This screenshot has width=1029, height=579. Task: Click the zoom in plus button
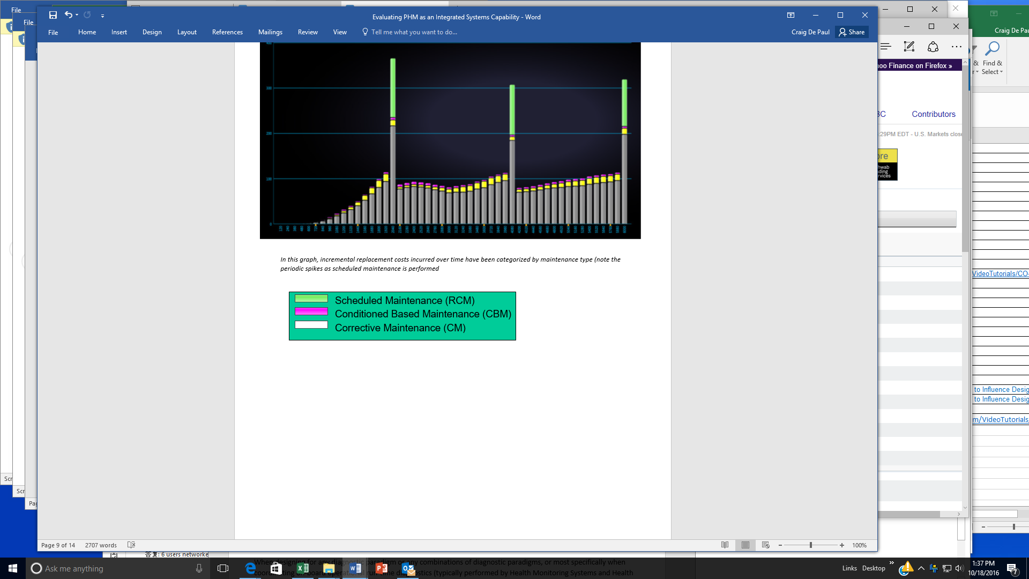(x=842, y=545)
